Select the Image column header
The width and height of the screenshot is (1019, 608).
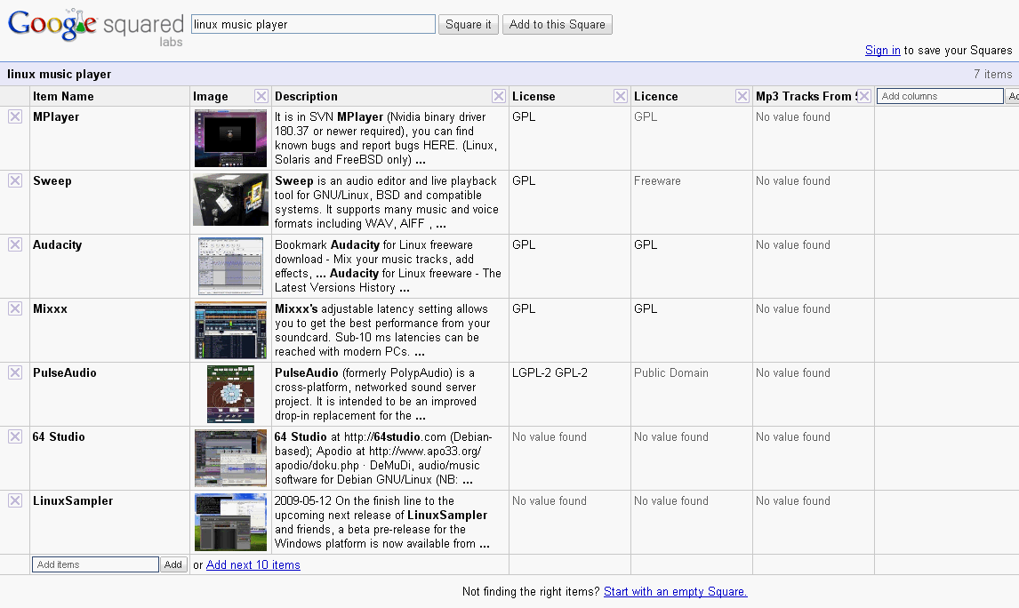tap(211, 97)
